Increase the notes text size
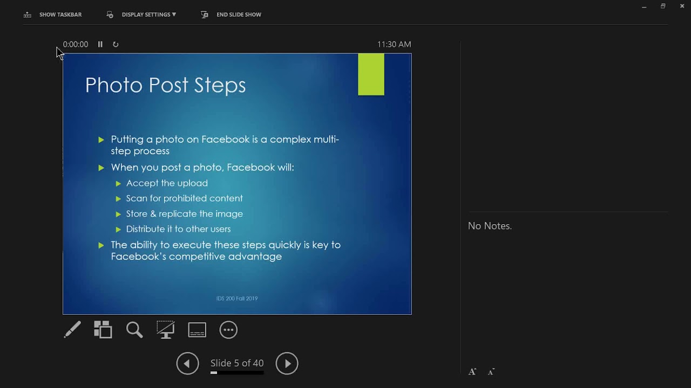 click(472, 372)
